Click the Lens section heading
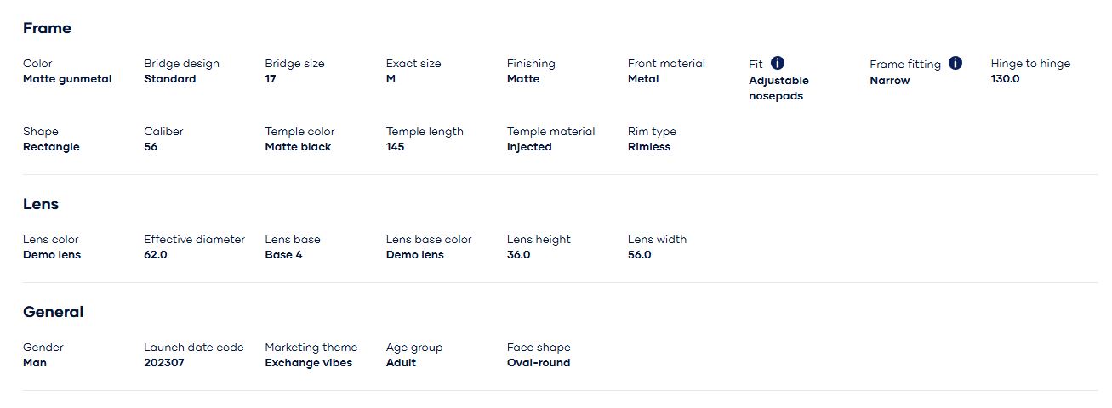The image size is (1112, 408). pos(41,204)
